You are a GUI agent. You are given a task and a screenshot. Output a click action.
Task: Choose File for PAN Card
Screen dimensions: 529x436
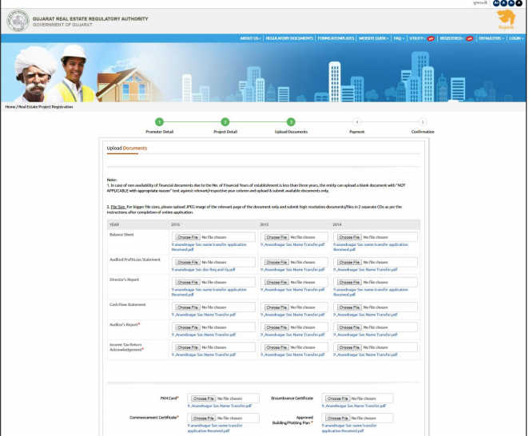point(203,398)
